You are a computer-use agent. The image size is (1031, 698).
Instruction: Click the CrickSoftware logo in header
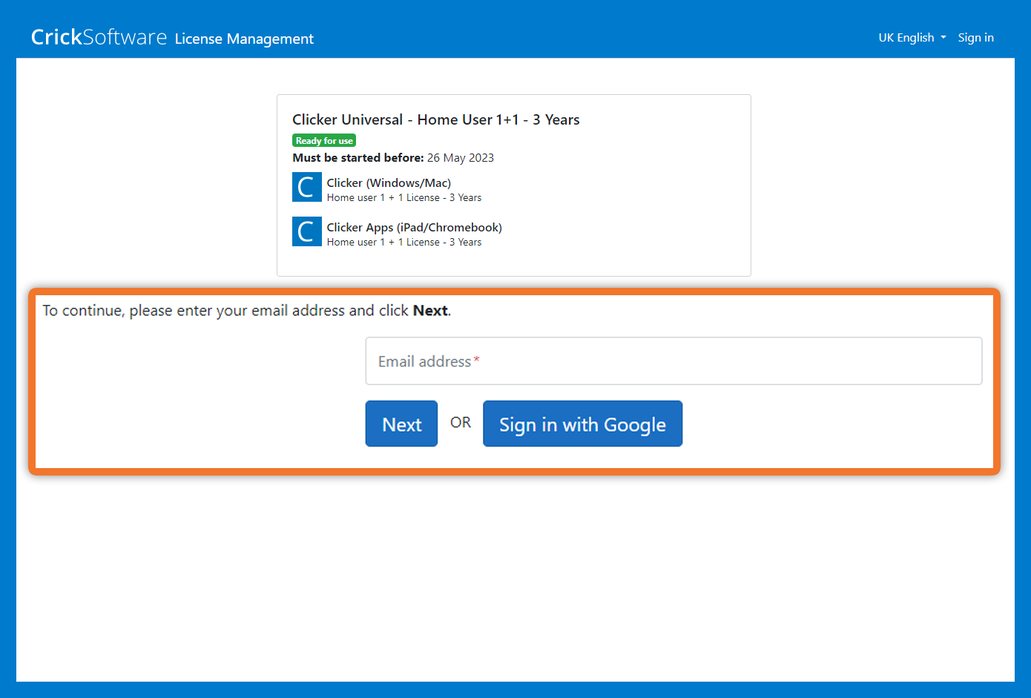(x=99, y=37)
